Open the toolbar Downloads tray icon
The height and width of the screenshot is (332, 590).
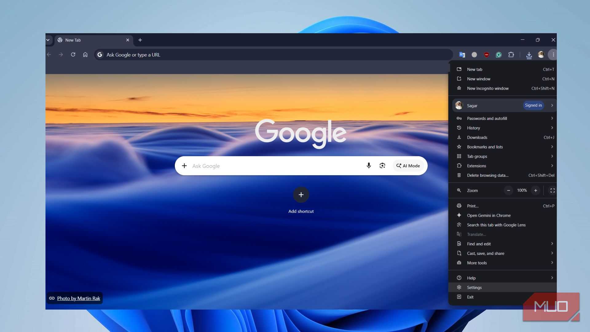coord(529,55)
